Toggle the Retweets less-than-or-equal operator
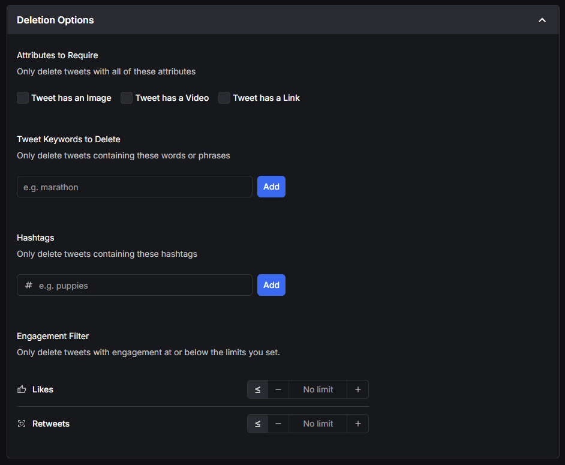The width and height of the screenshot is (565, 465). tap(258, 424)
